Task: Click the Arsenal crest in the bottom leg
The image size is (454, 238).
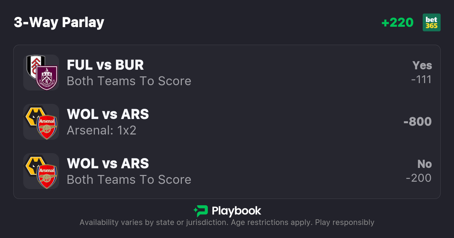Action: (47, 176)
